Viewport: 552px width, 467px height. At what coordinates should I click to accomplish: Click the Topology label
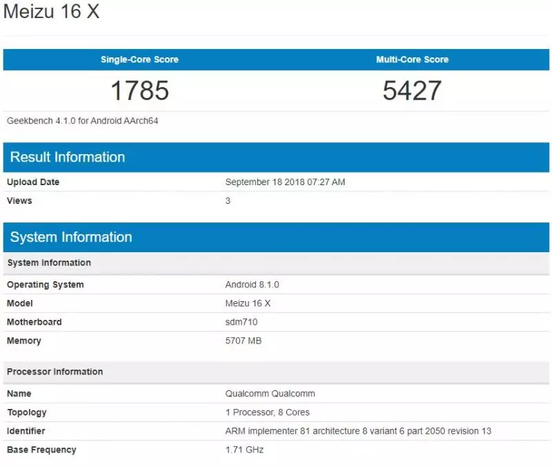[x=27, y=412]
